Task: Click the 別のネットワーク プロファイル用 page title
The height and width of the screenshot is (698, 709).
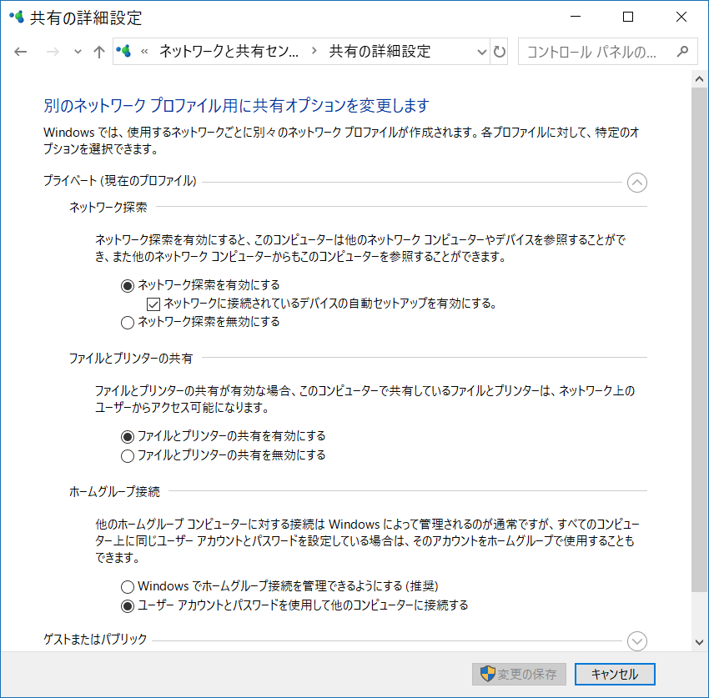Action: pyautogui.click(x=236, y=105)
